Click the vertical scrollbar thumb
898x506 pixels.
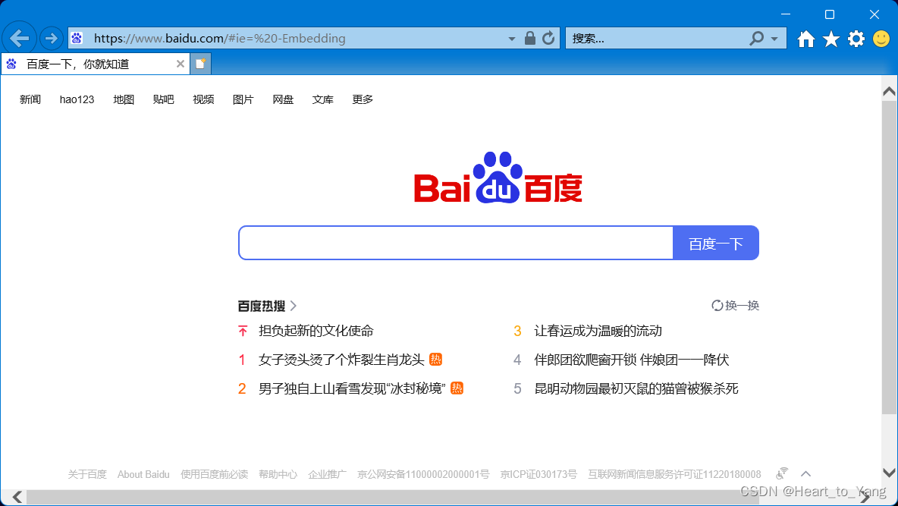(x=889, y=256)
